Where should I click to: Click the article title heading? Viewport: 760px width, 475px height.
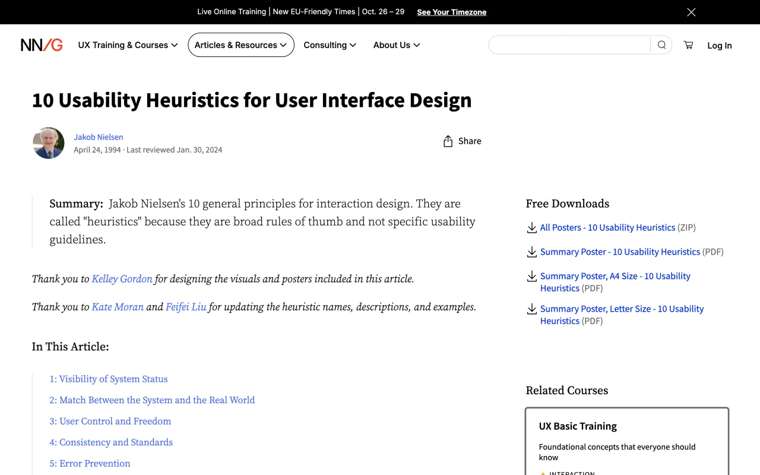pyautogui.click(x=252, y=100)
